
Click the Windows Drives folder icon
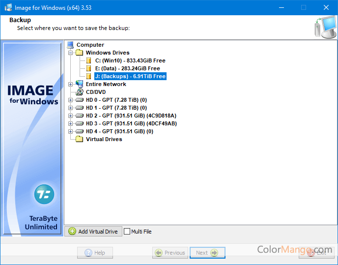click(80, 53)
